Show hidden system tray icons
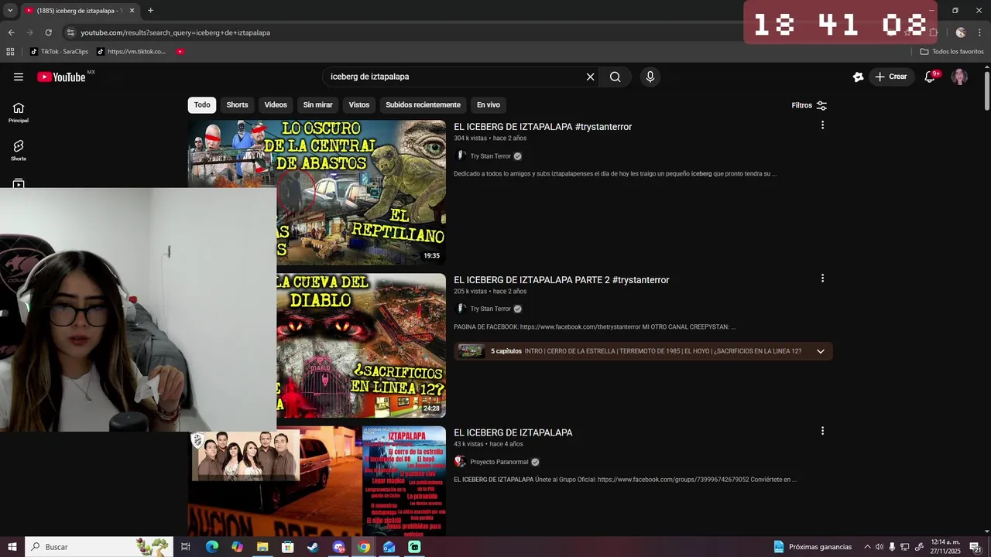Viewport: 991px width, 557px height. (867, 547)
